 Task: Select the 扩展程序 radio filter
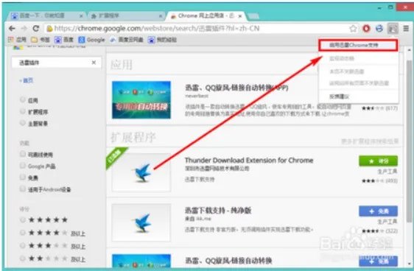23,111
